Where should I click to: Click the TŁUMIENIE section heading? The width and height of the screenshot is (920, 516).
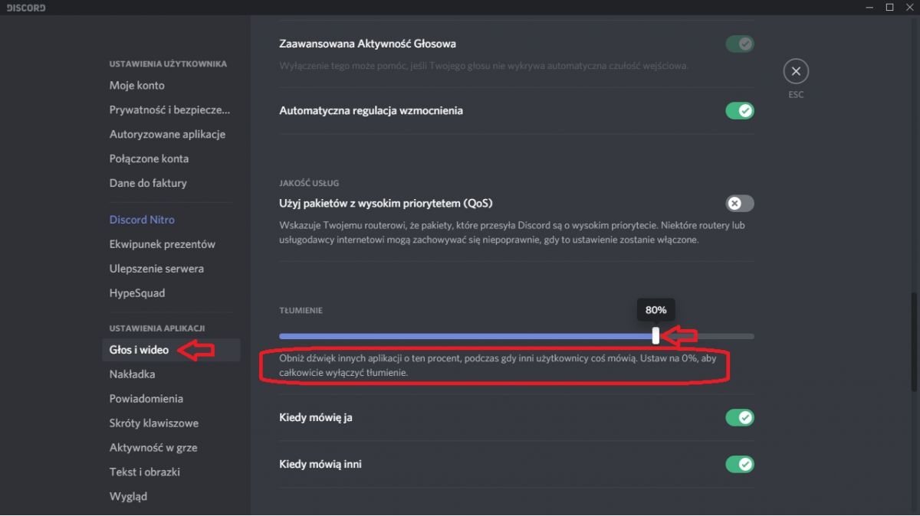tap(301, 311)
